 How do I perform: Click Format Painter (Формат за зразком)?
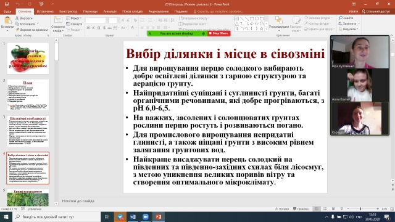tap(31, 30)
